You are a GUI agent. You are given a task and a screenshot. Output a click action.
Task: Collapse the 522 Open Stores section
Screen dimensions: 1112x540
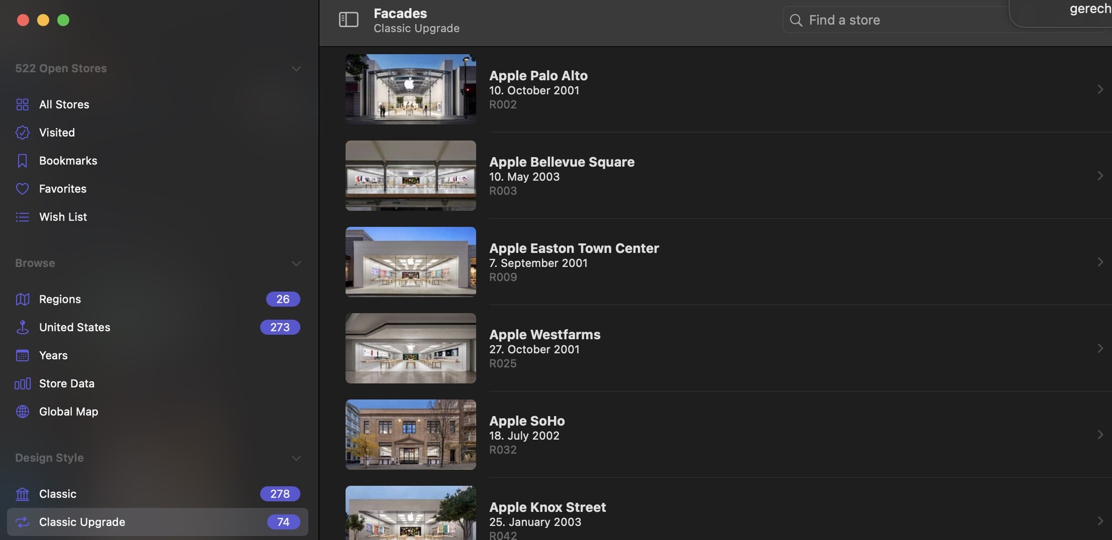pos(296,69)
